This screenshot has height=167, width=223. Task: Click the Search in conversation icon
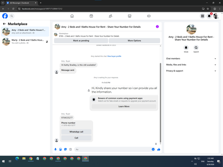click(196, 48)
